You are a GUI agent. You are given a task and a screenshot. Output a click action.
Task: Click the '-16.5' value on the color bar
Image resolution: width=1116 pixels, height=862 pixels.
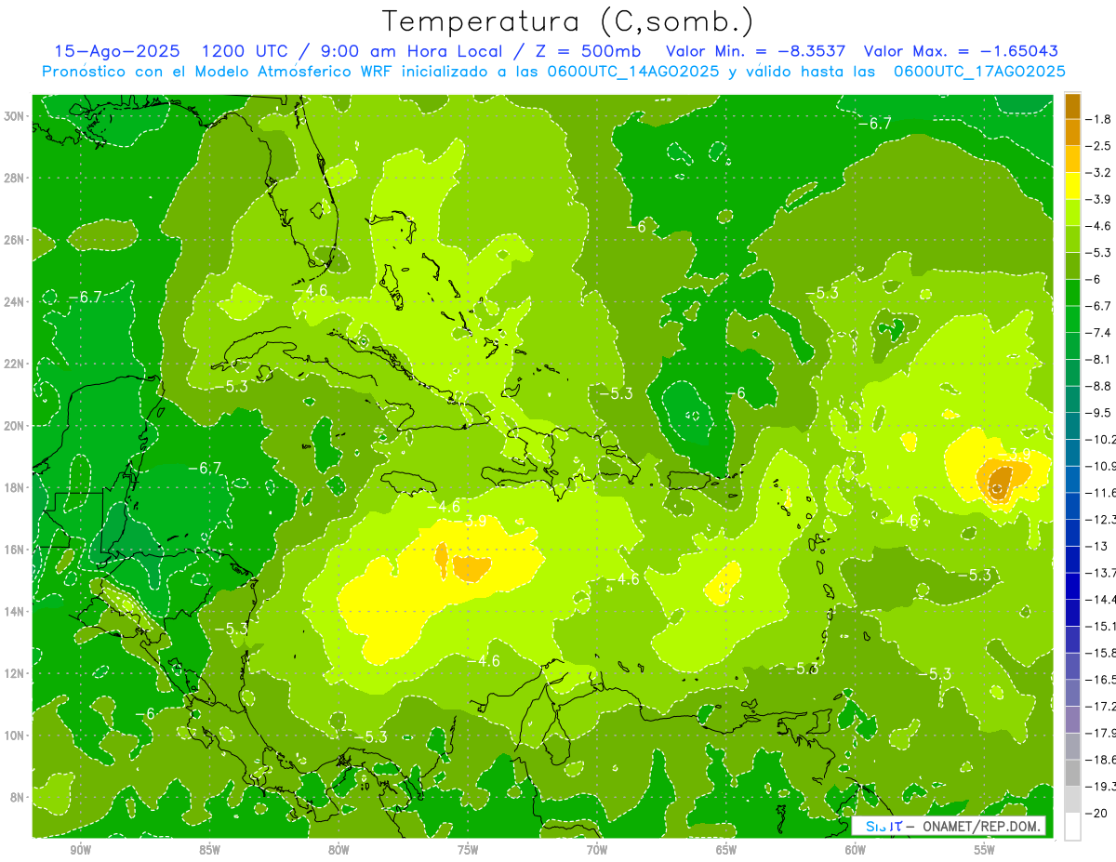click(1100, 680)
